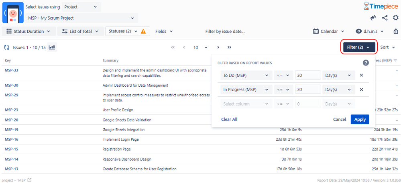Open the Day(s) unit dropdown for To Do
Viewport: 401px width, 183px height.
pos(339,76)
